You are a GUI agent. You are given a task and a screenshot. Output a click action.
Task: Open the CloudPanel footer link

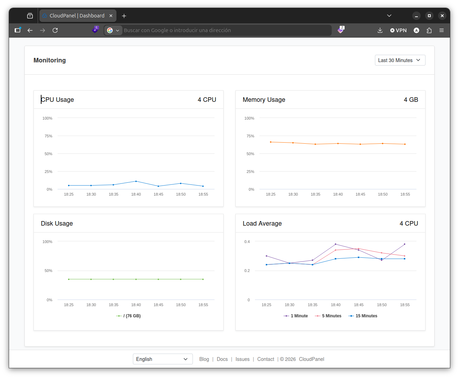[311, 359]
